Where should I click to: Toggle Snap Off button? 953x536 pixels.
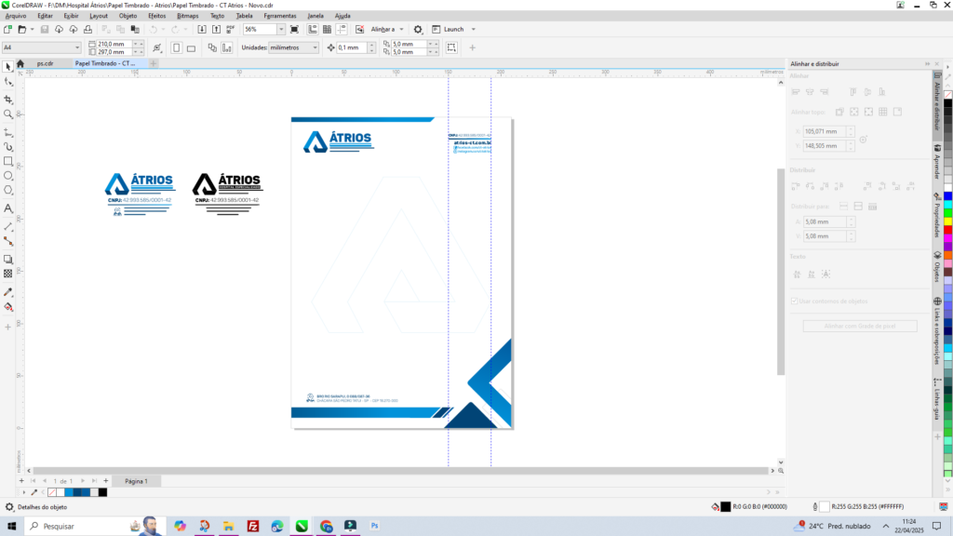360,29
